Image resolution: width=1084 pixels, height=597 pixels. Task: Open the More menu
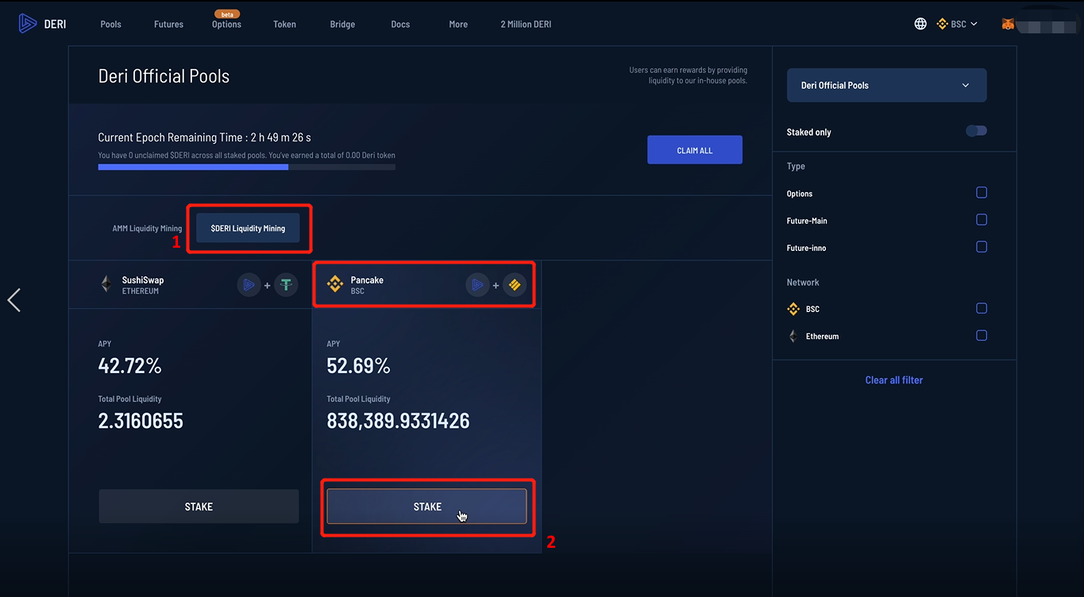point(458,24)
